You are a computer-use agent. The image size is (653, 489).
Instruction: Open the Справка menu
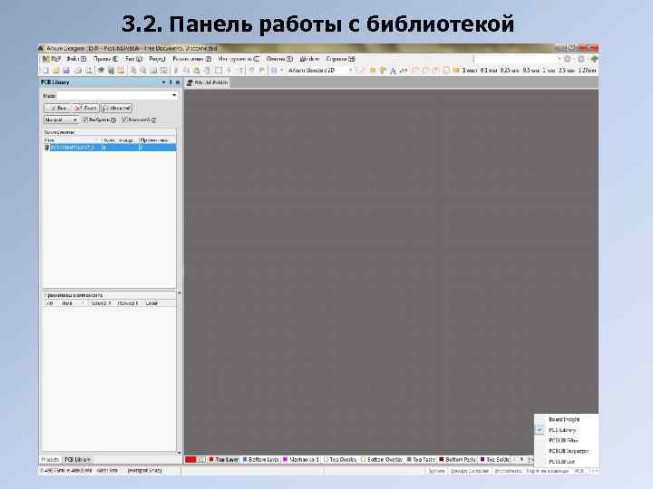[340, 59]
